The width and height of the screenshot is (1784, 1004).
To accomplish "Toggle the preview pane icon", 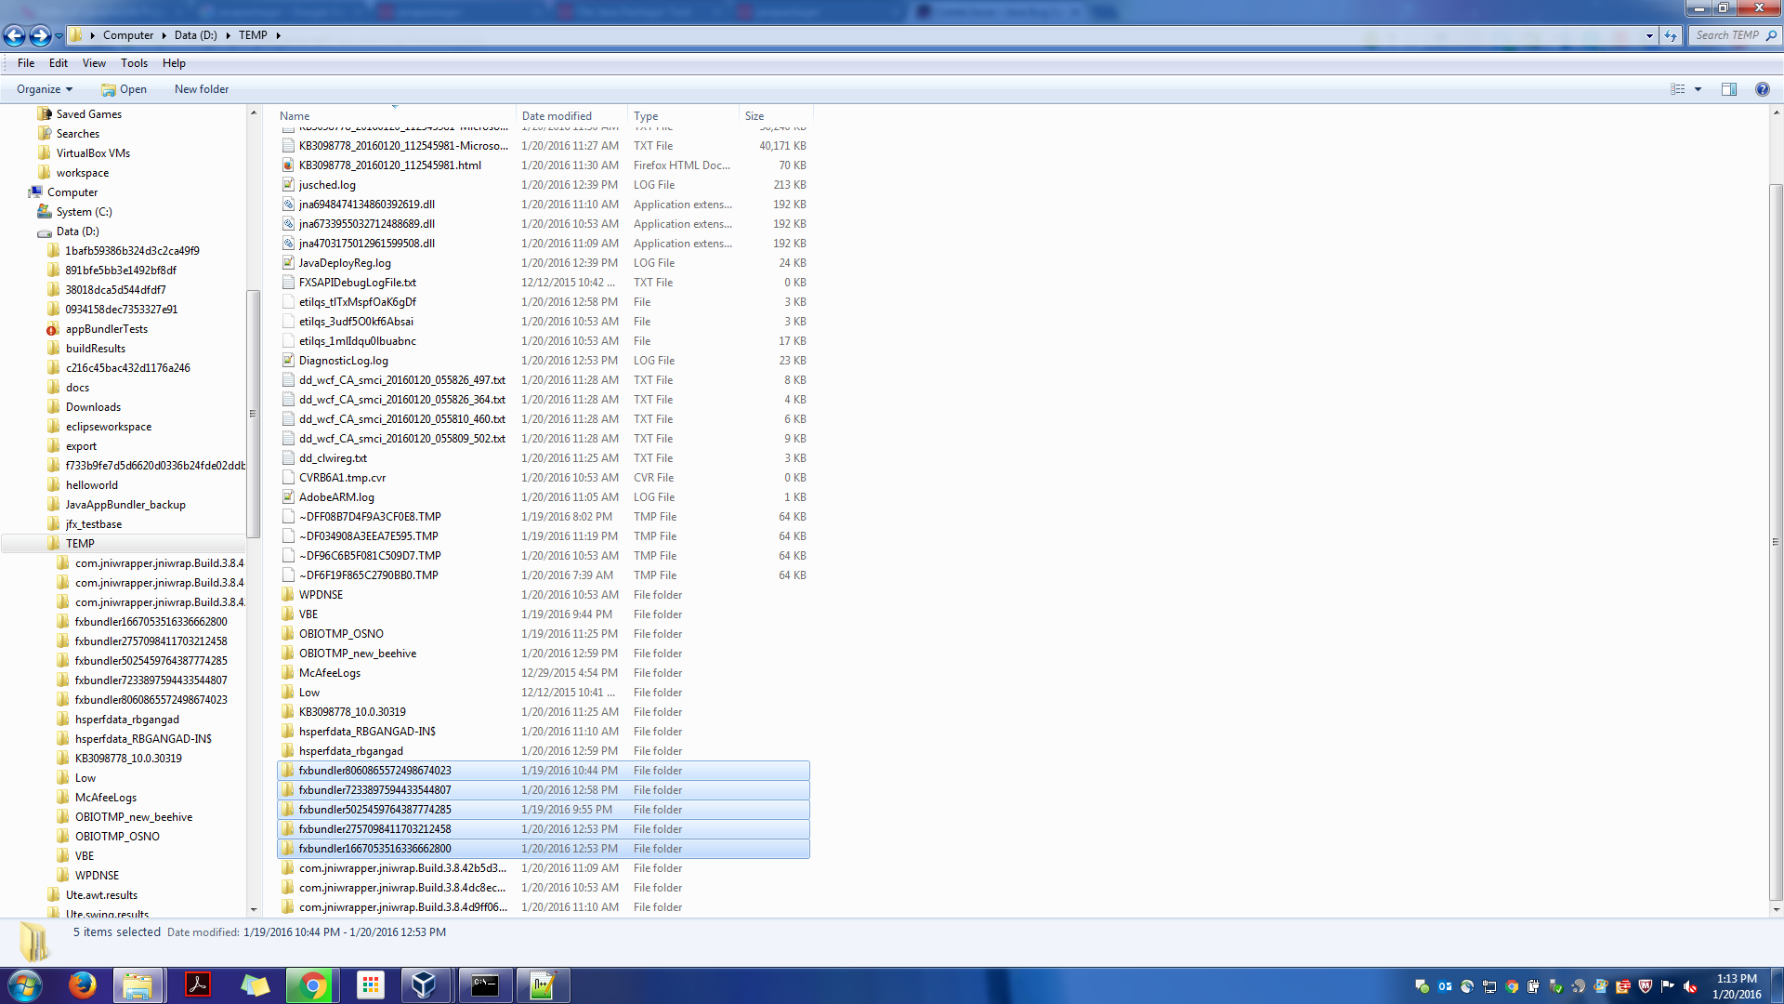I will tap(1728, 89).
